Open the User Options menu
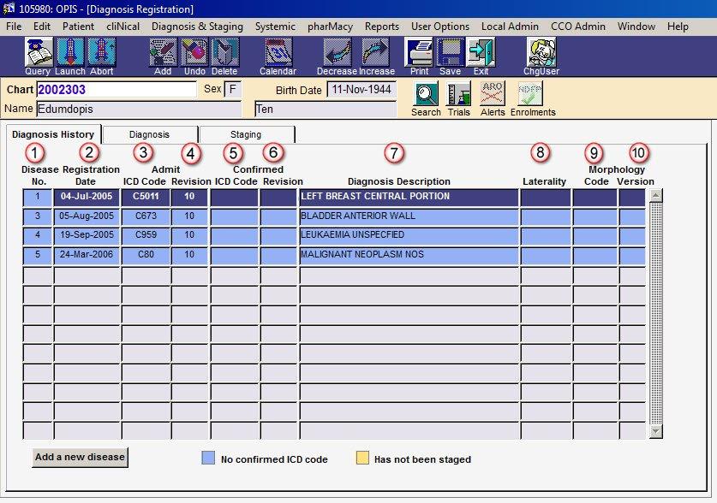Screen dimensions: 717x503 point(440,27)
